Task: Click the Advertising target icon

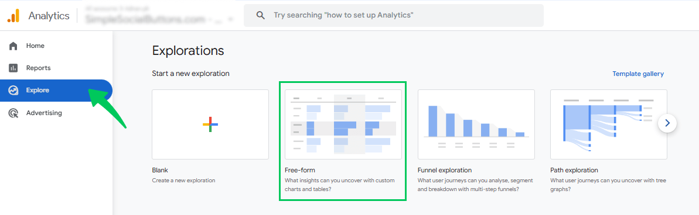Action: click(x=13, y=113)
